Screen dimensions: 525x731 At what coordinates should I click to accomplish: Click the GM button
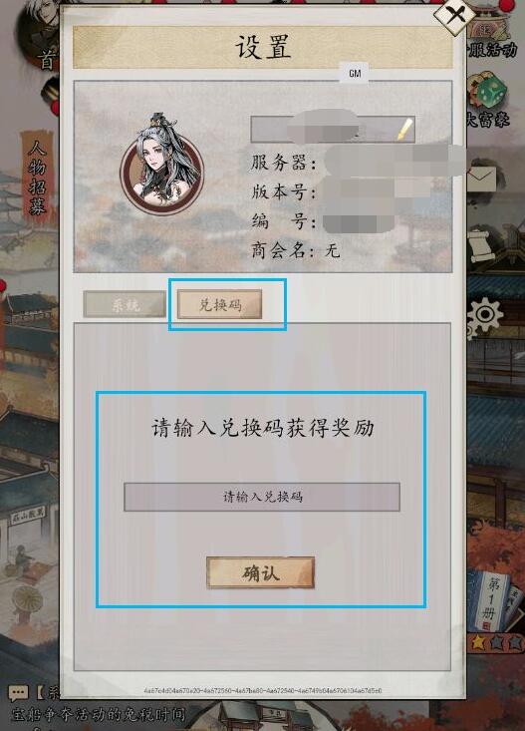pyautogui.click(x=355, y=73)
